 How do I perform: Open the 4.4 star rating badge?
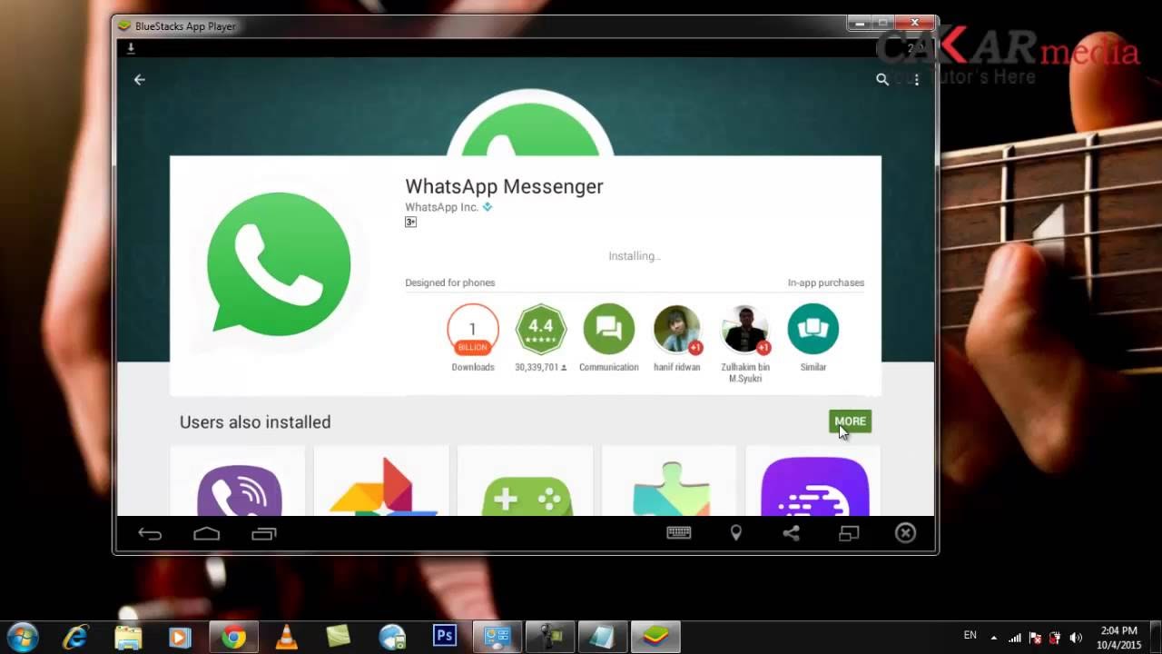pyautogui.click(x=541, y=330)
